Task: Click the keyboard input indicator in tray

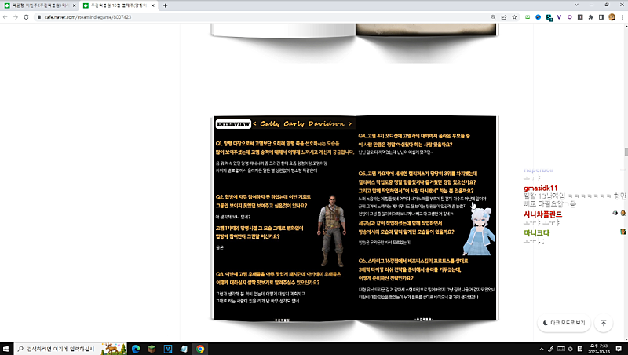Action: 561,349
